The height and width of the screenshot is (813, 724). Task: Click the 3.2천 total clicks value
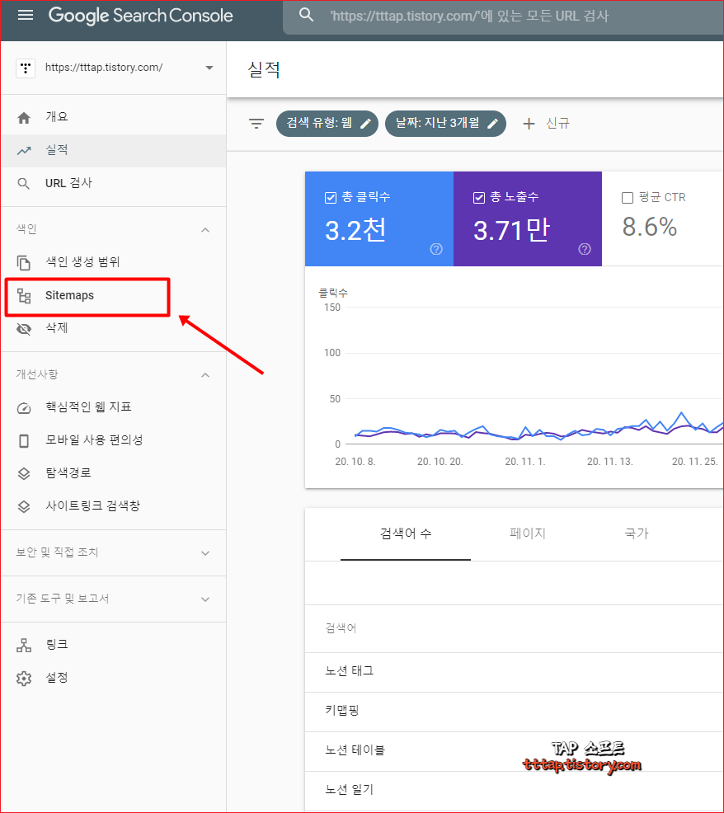355,230
